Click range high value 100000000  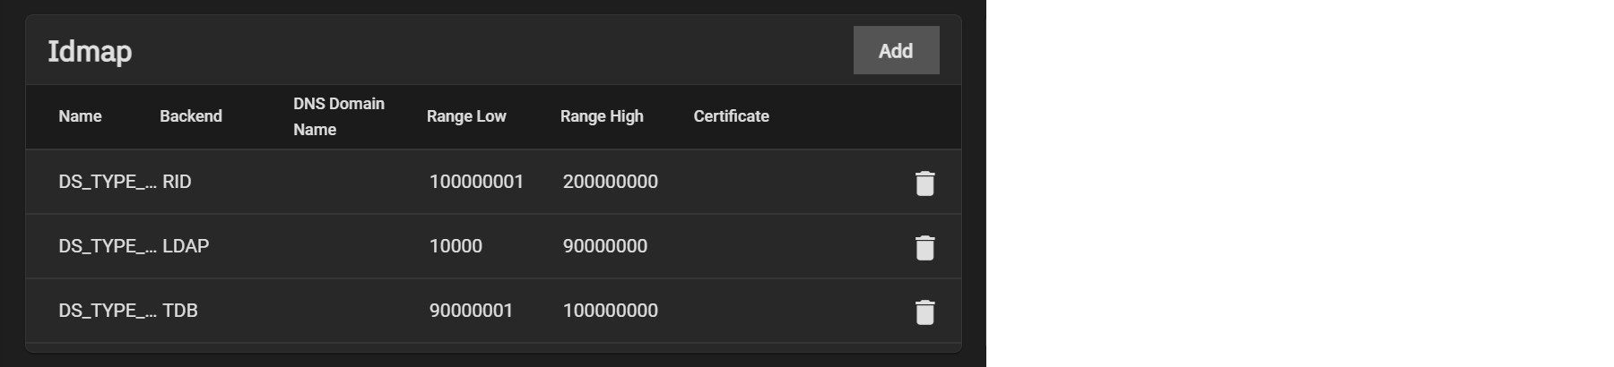610,311
